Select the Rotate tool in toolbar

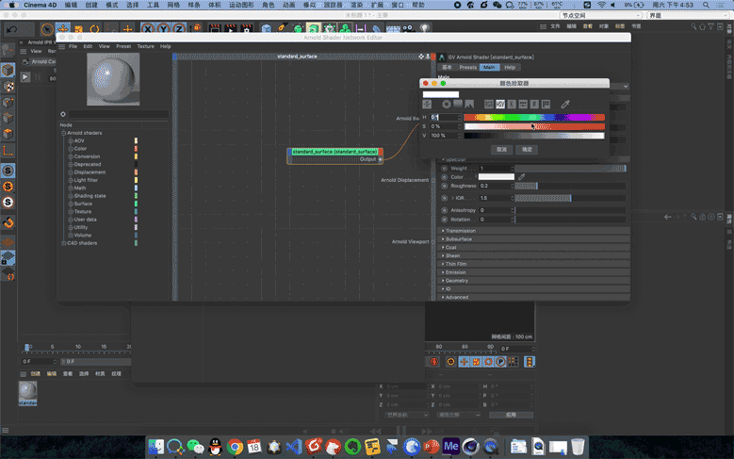[x=94, y=28]
